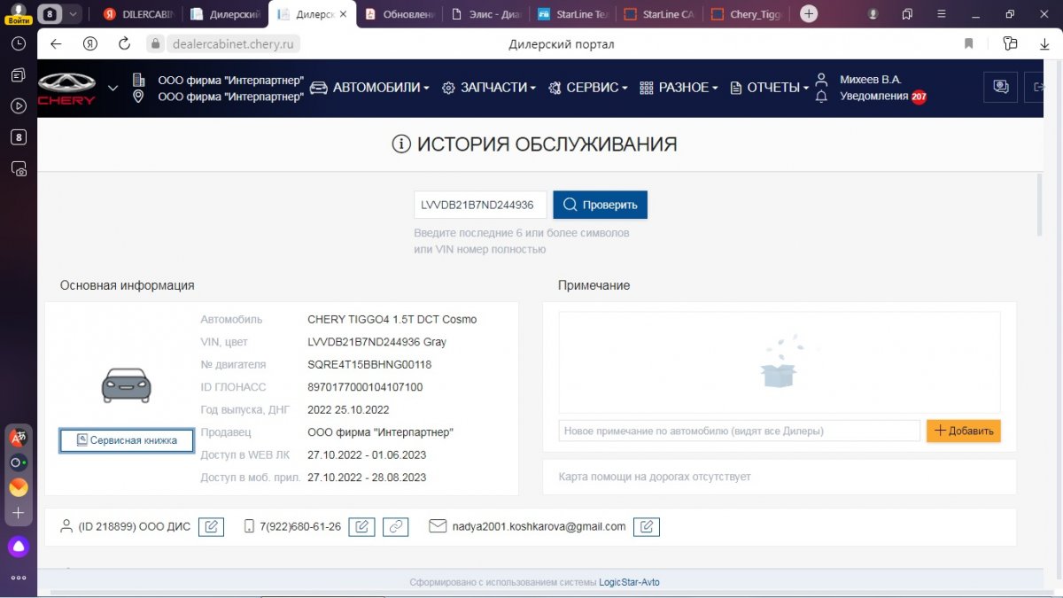Image resolution: width=1063 pixels, height=598 pixels.
Task: Open the chevron next to the Chery logo
Action: click(113, 88)
